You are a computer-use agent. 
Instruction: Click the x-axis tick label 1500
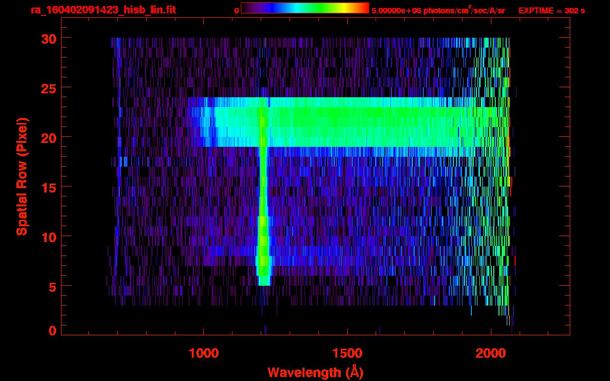(x=347, y=354)
